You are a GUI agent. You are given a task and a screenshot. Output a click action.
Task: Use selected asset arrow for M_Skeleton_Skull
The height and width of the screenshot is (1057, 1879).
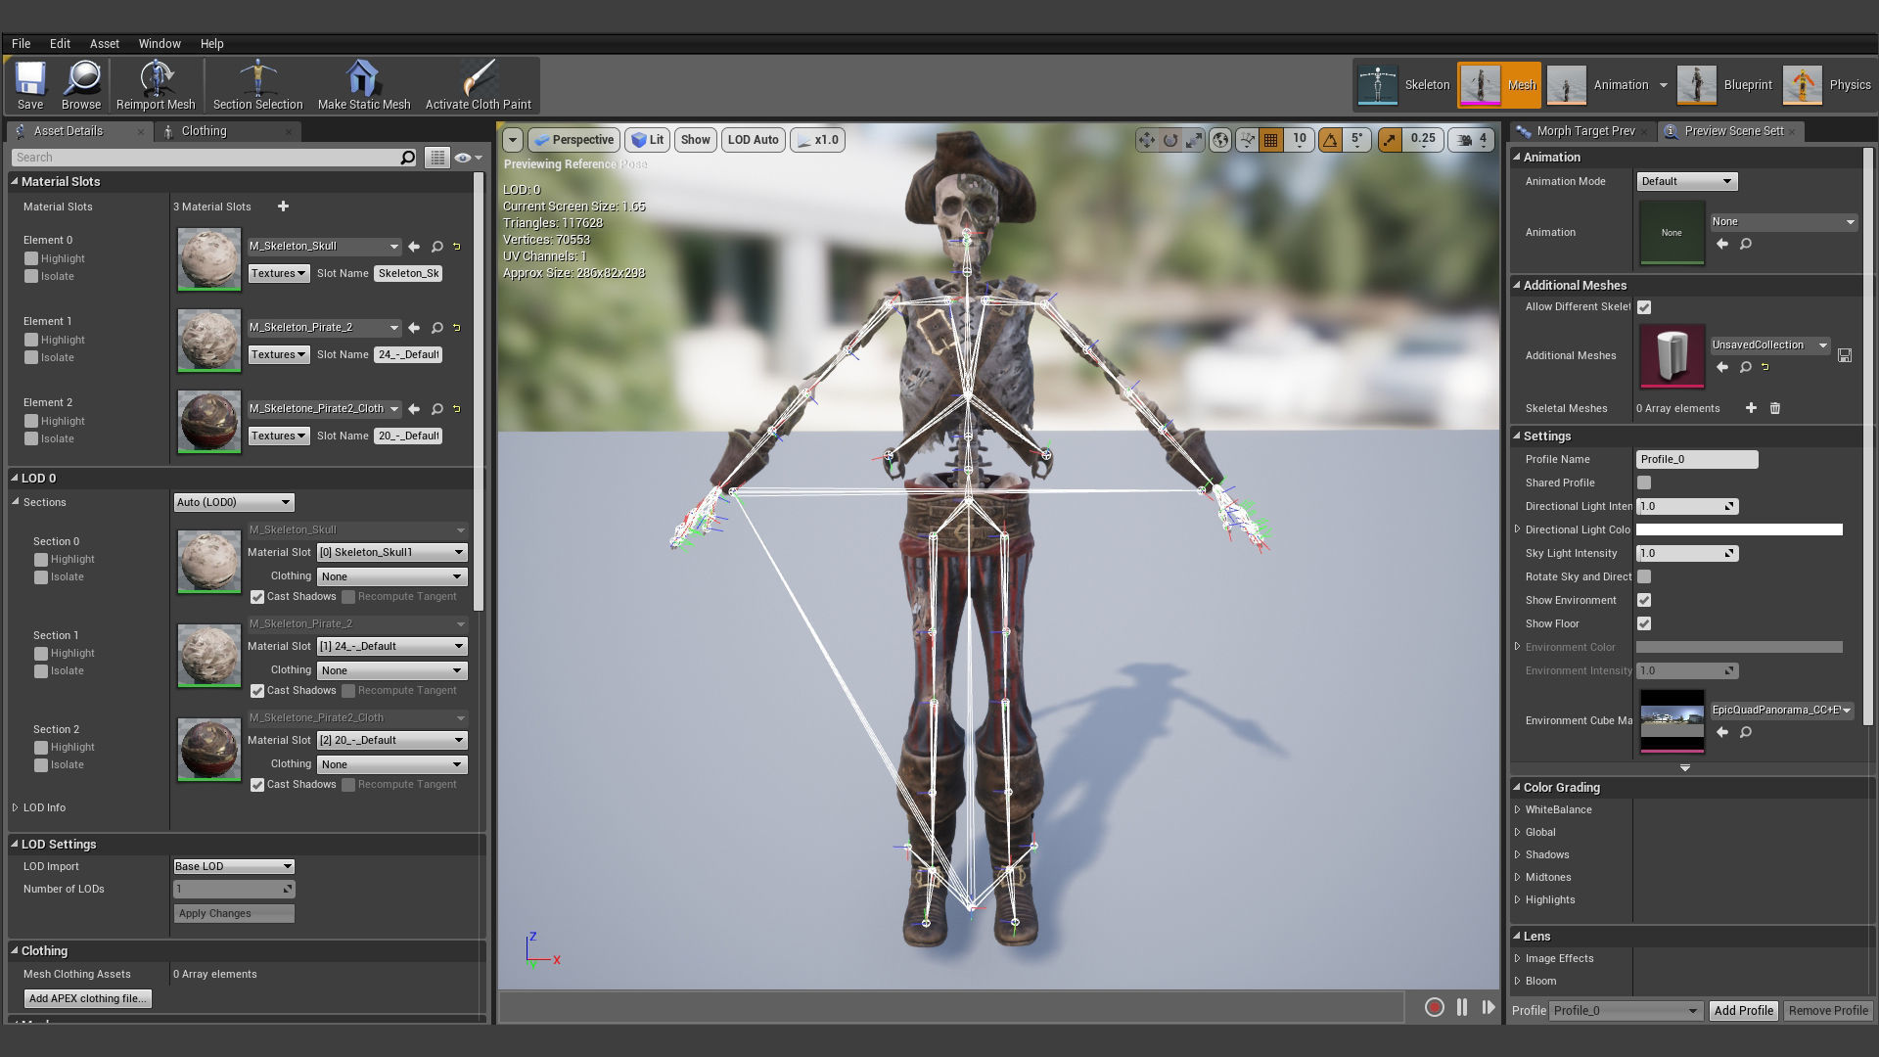pyautogui.click(x=414, y=247)
